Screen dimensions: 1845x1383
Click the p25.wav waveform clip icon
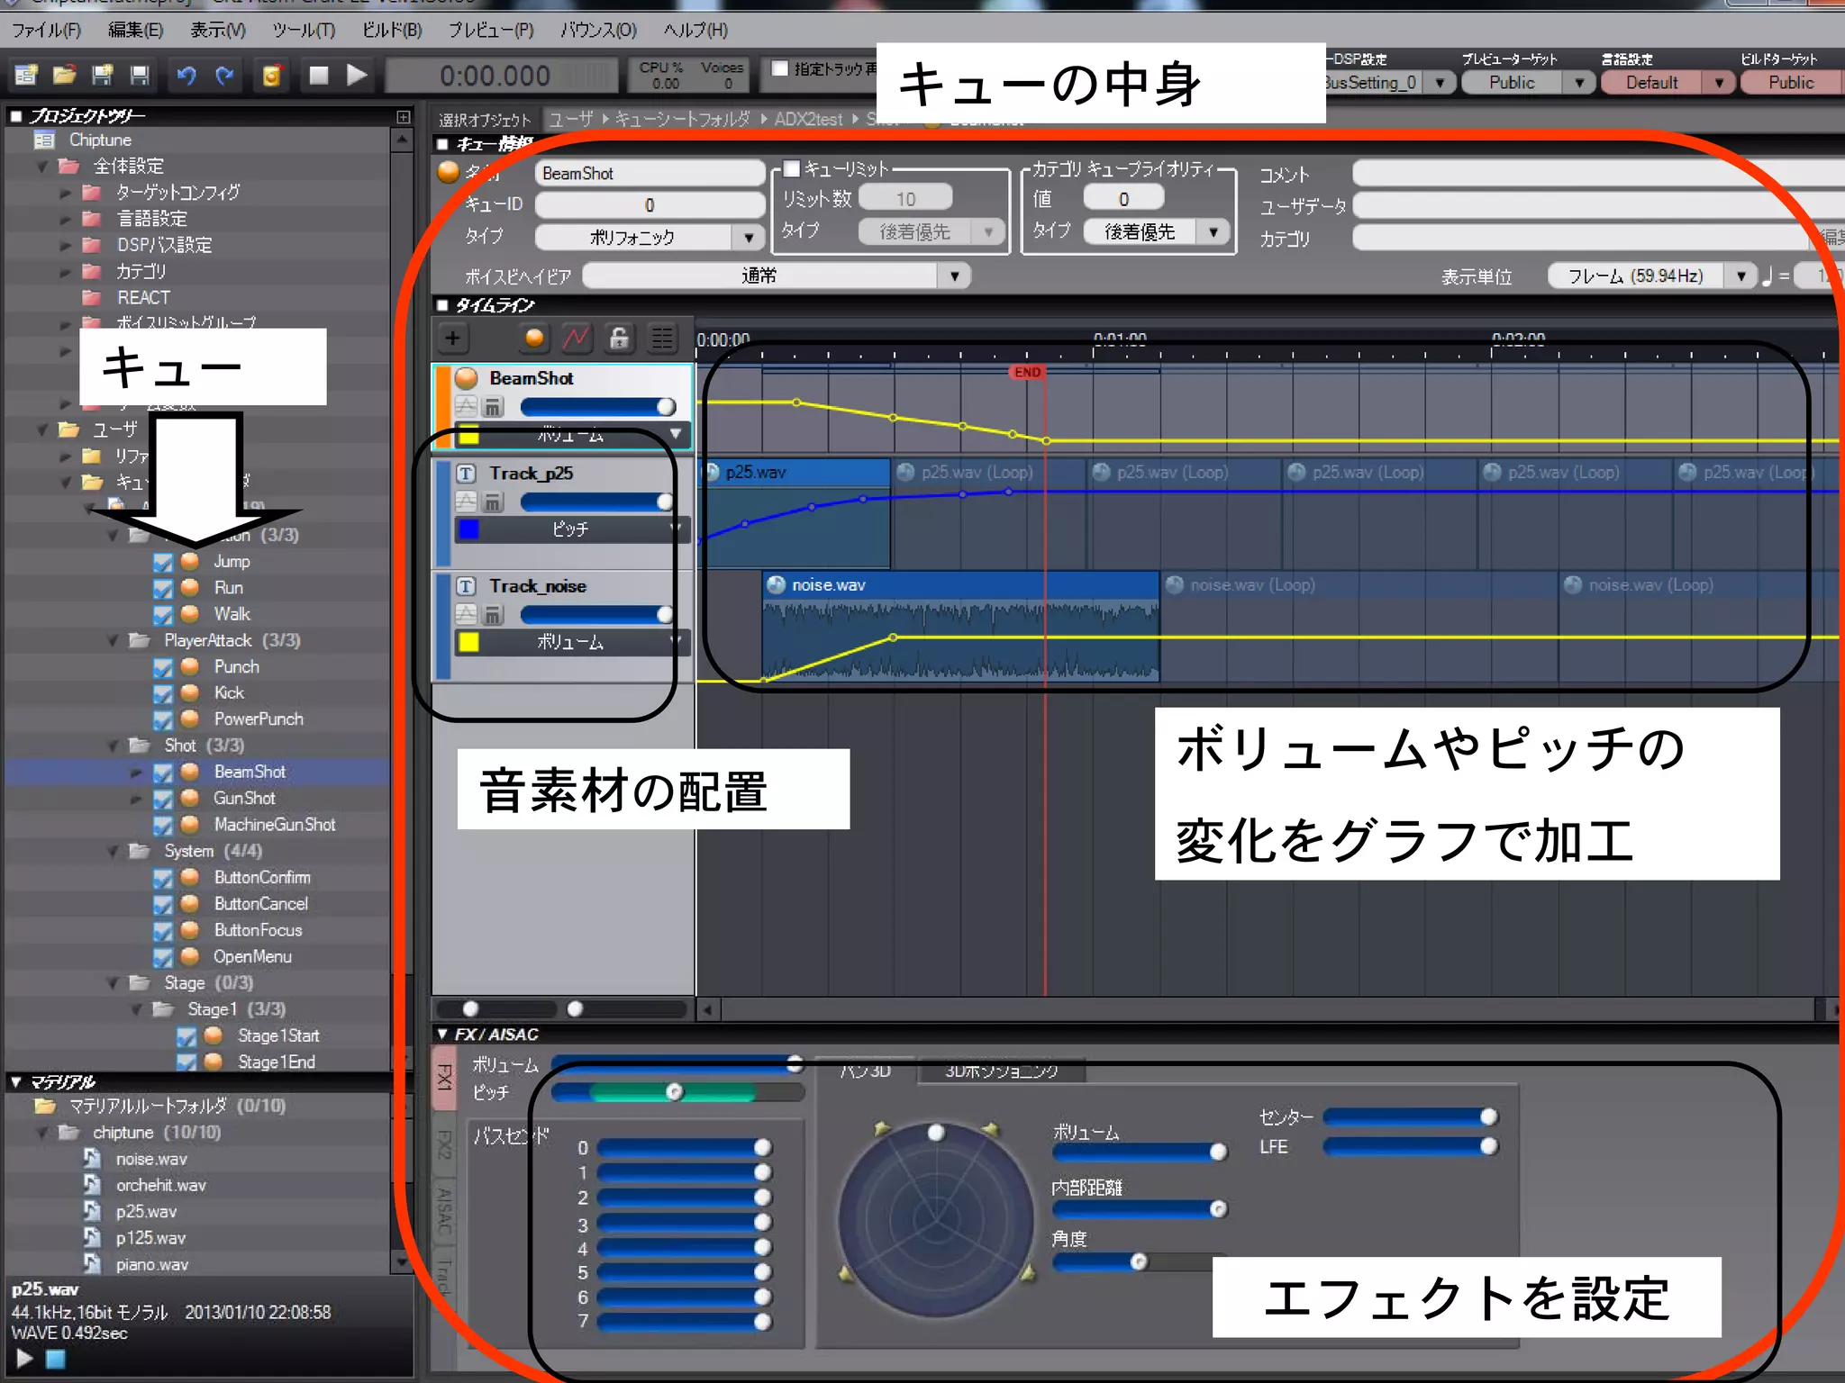[713, 472]
